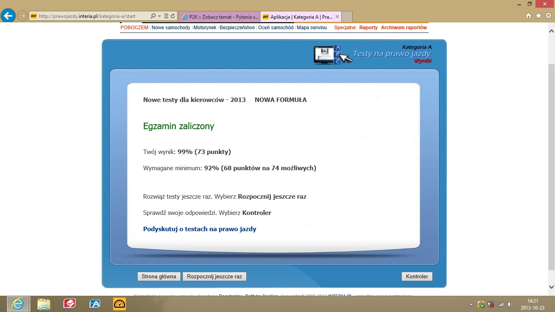Click the search magnifier in address bar

point(153,16)
